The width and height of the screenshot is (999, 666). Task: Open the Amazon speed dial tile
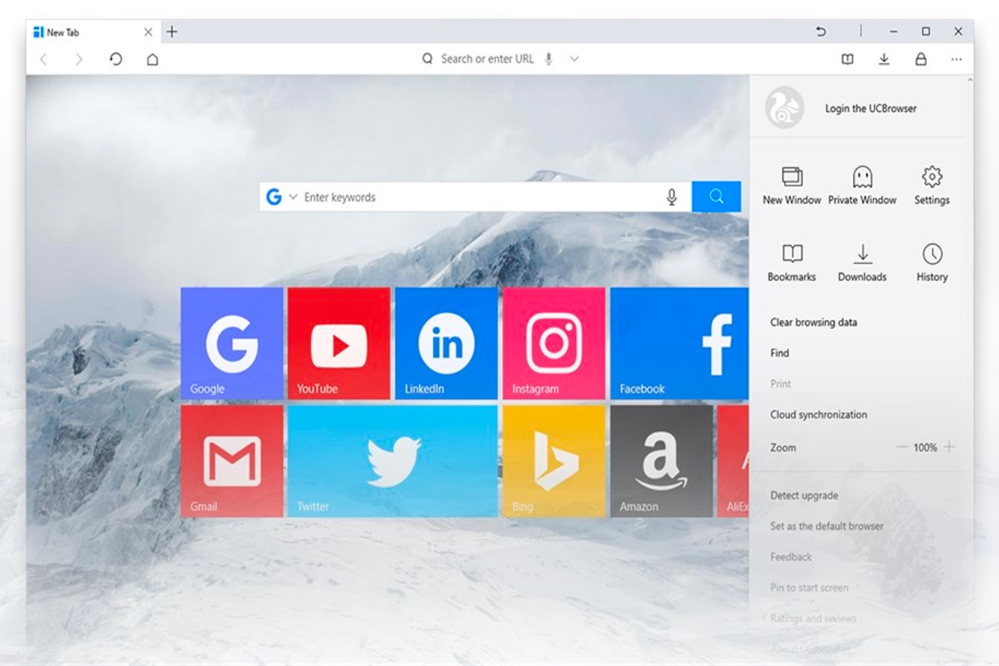661,462
